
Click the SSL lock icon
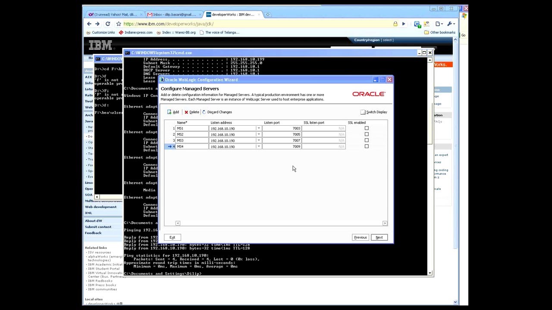pos(395,24)
